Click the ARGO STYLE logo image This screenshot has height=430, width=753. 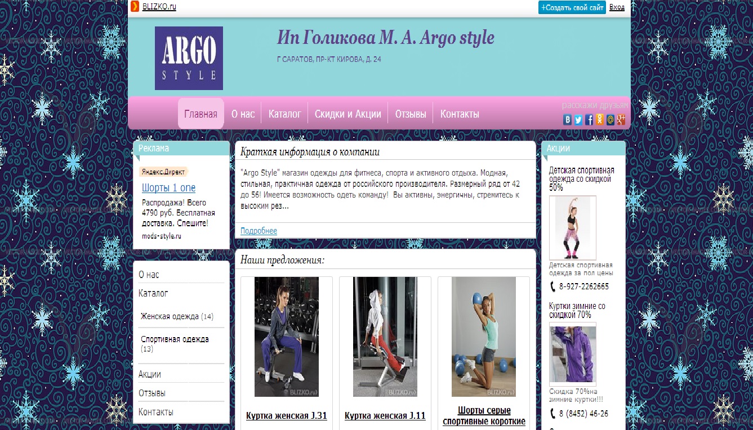[x=189, y=58]
